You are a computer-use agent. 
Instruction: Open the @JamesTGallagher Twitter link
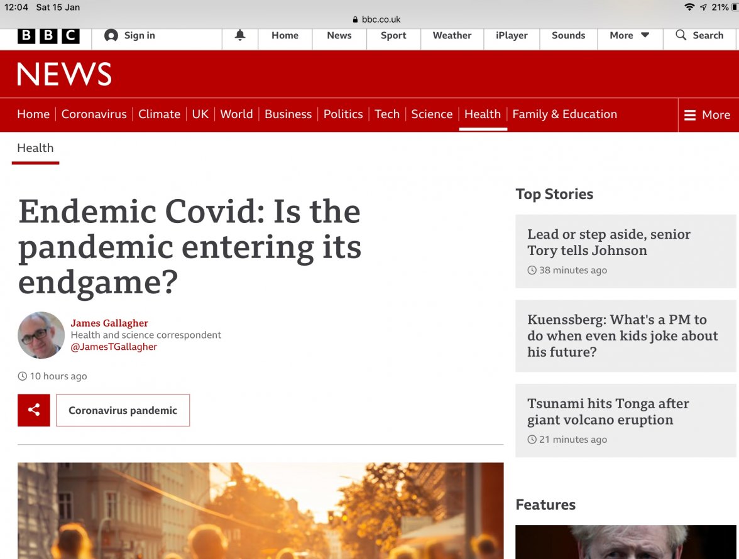click(114, 347)
